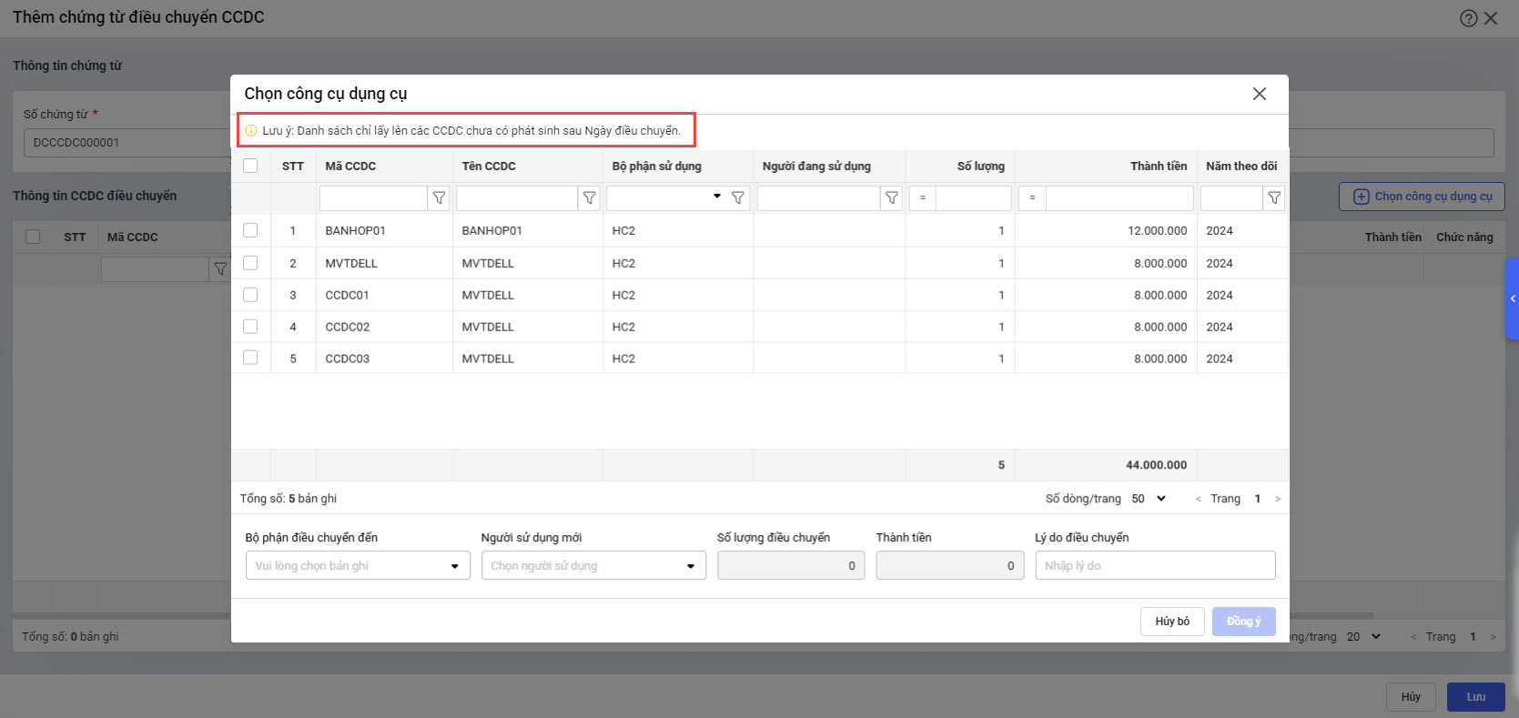Click Hủy bỏ button
This screenshot has height=718, width=1519.
(x=1172, y=622)
